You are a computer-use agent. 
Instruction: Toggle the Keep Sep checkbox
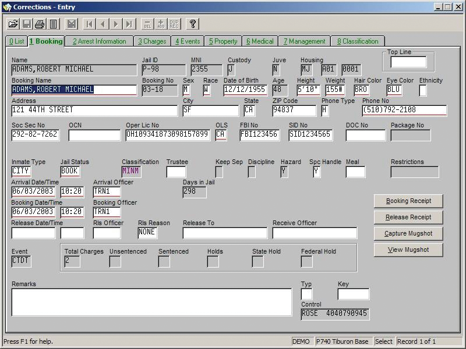point(219,172)
